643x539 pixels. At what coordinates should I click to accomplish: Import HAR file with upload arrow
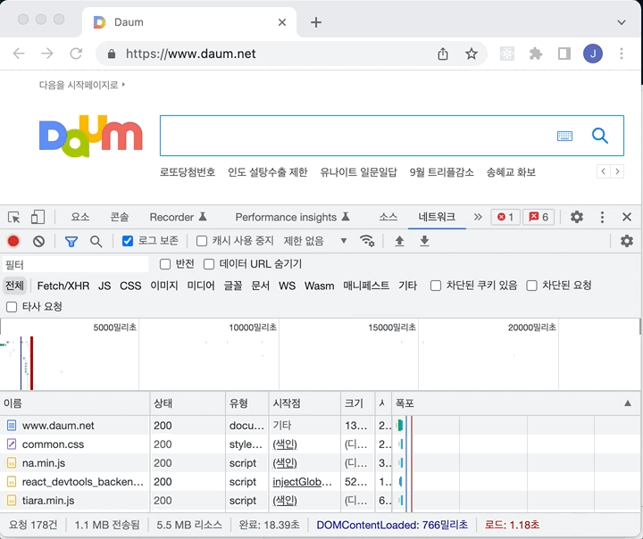(x=399, y=241)
